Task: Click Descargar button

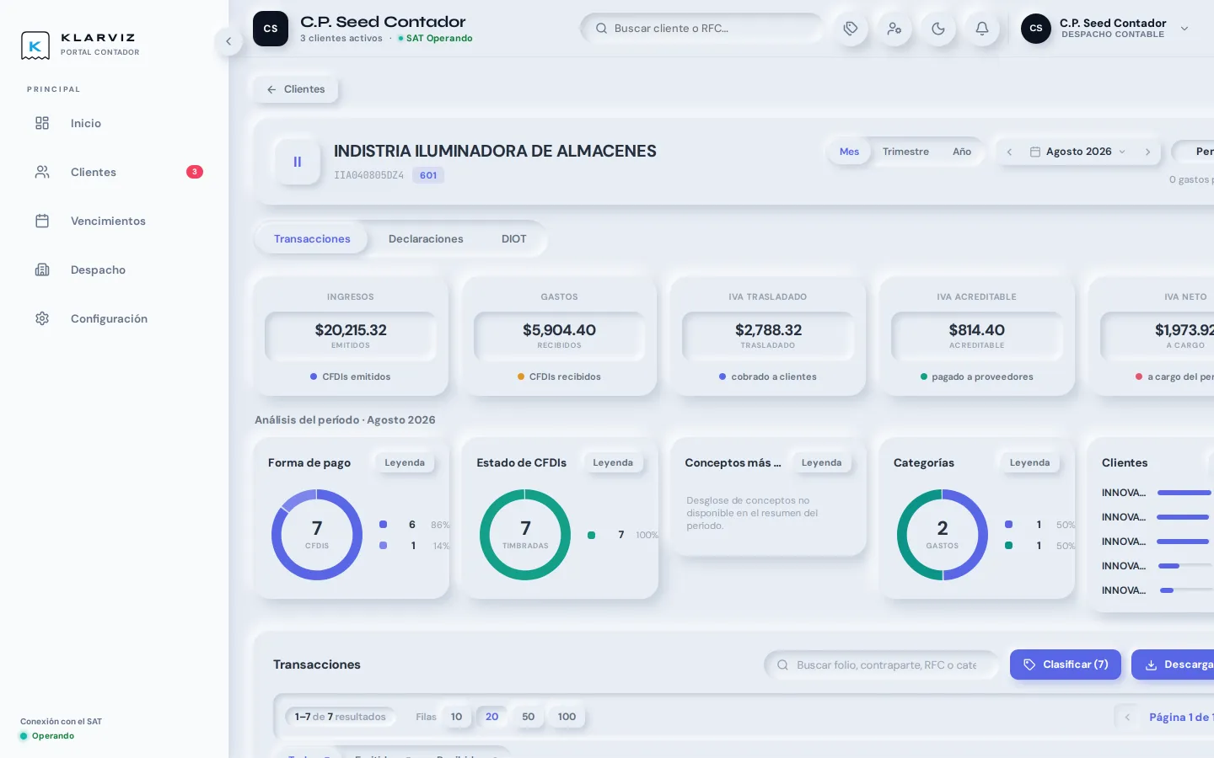Action: pos(1174,665)
